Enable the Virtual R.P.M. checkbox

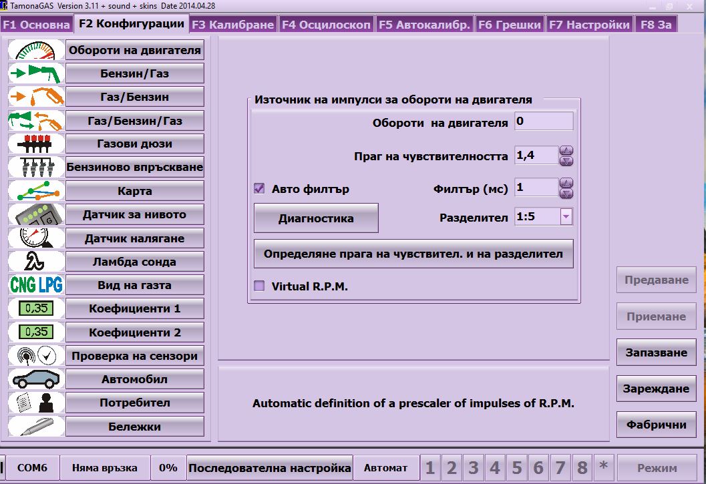coord(260,286)
